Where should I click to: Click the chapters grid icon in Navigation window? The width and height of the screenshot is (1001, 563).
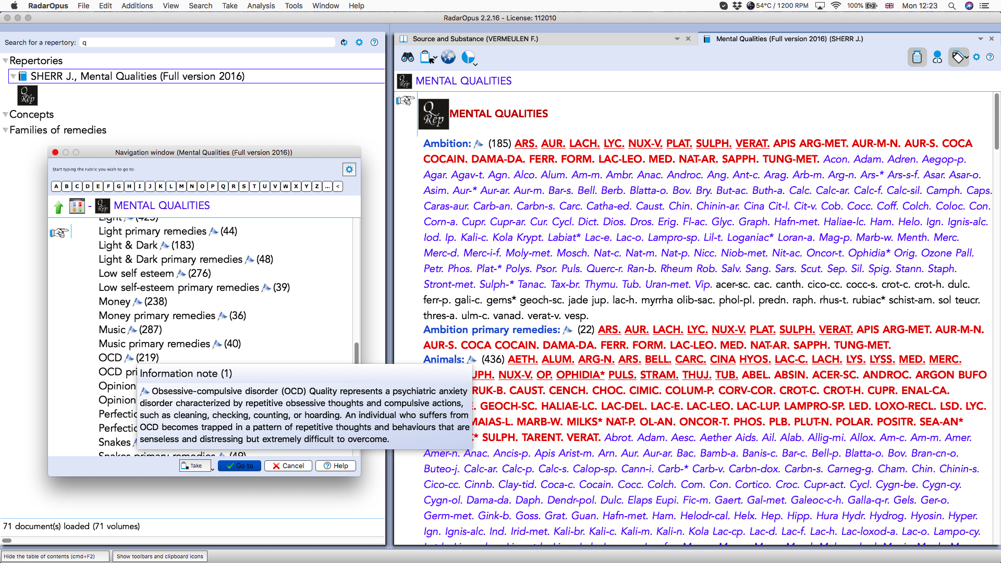point(77,206)
